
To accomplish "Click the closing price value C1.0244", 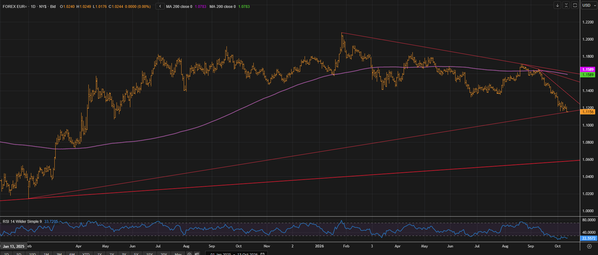I will (116, 7).
